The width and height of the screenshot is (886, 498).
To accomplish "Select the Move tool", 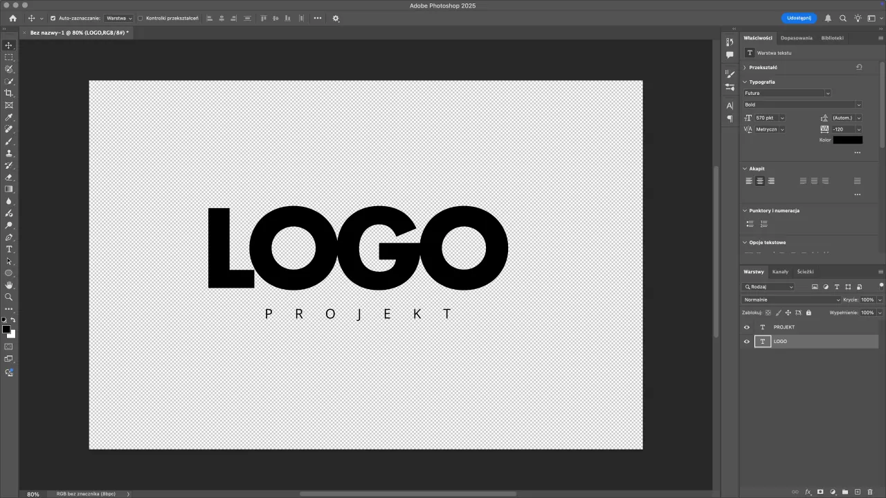I will (x=9, y=44).
